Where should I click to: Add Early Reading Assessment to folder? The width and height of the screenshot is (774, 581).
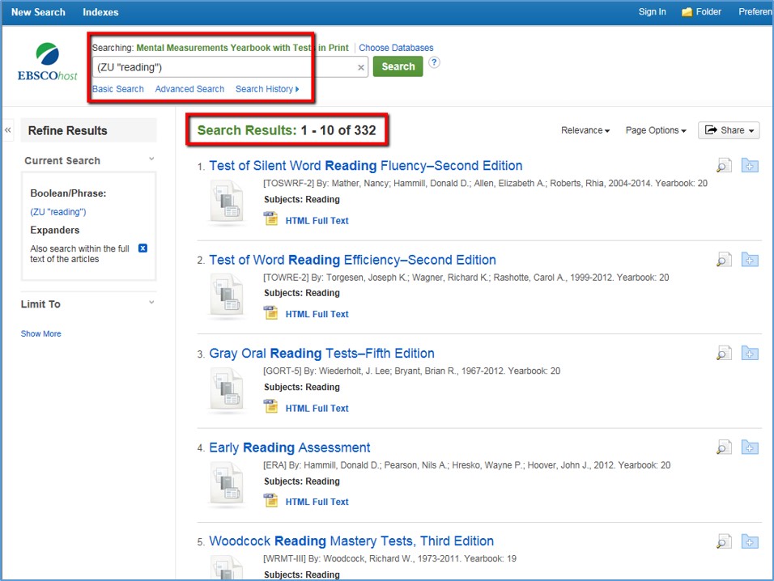[x=750, y=447]
